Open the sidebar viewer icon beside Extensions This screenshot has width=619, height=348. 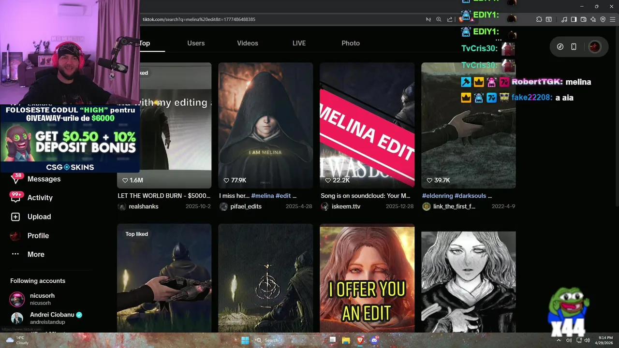click(548, 19)
